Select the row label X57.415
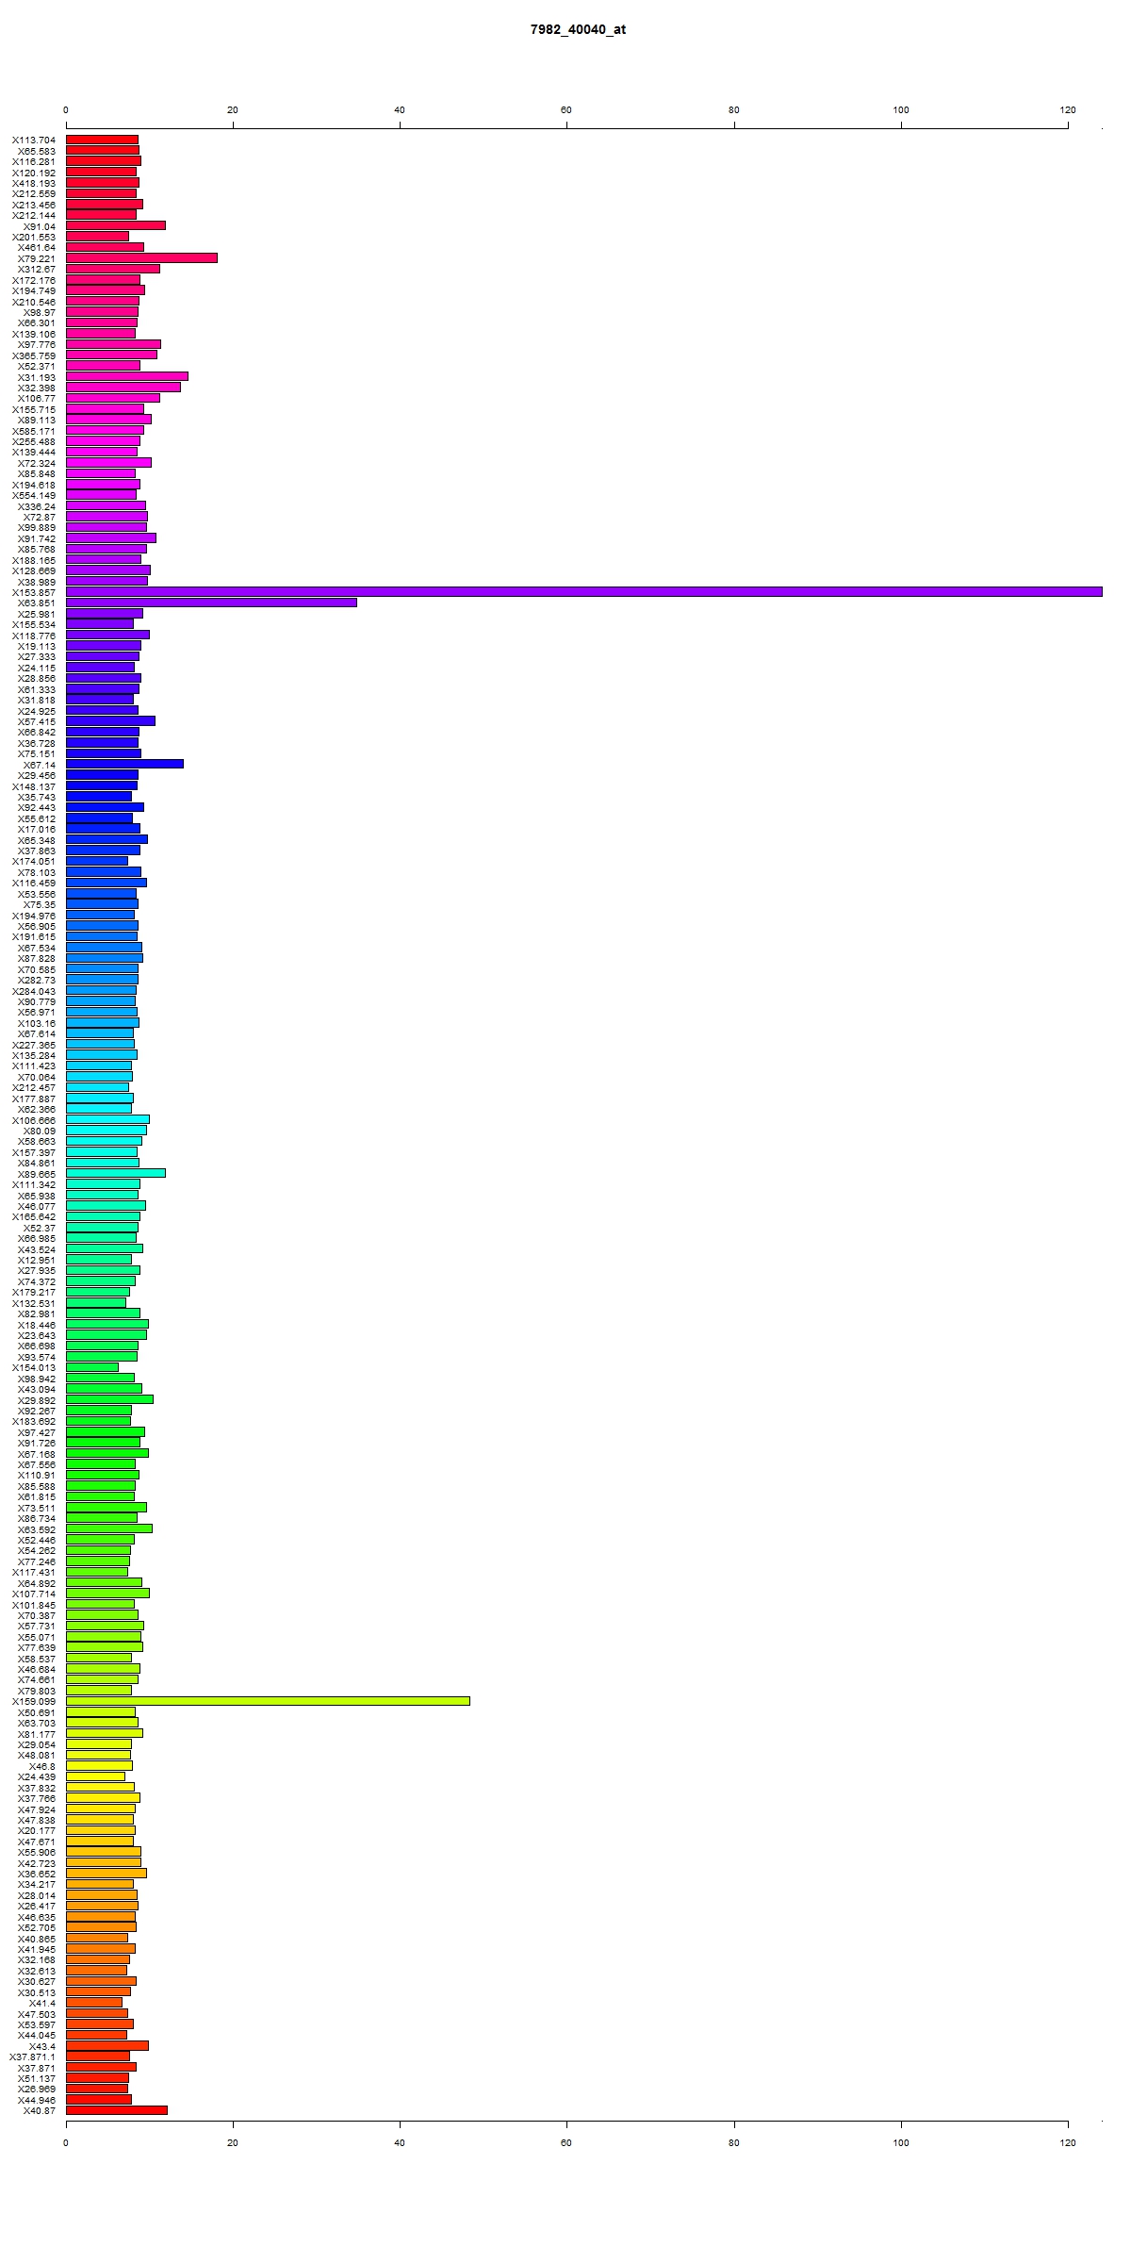 (x=37, y=721)
